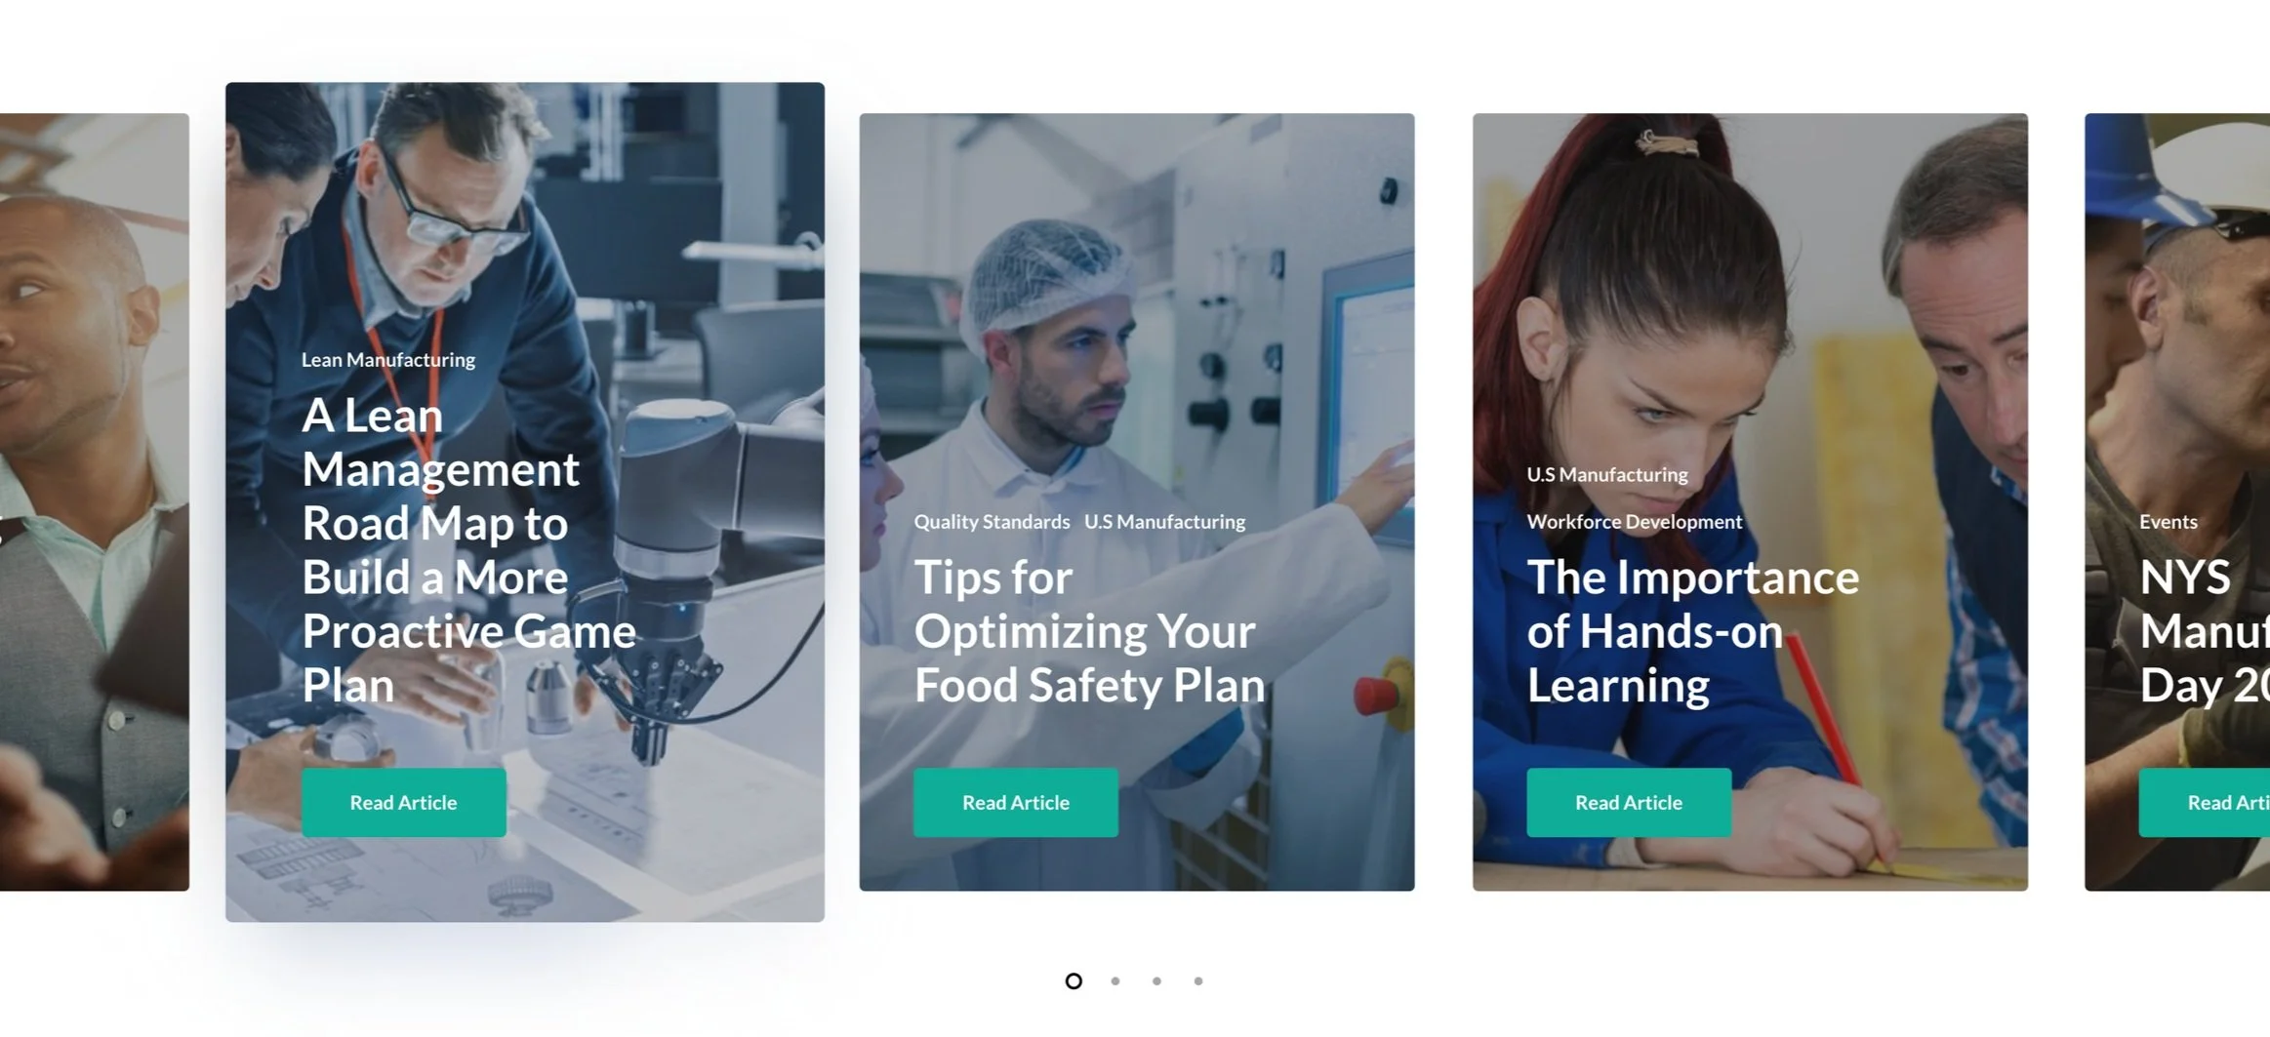This screenshot has width=2270, height=1037.
Task: Open the NYS Manufacturing Day article title
Action: [2205, 631]
